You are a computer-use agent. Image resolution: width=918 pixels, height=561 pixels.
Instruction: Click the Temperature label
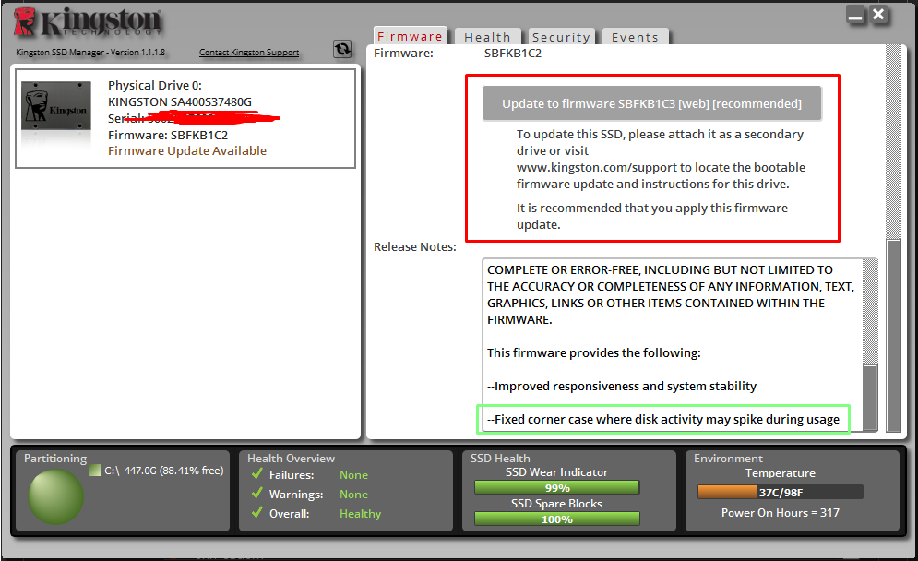tap(780, 472)
